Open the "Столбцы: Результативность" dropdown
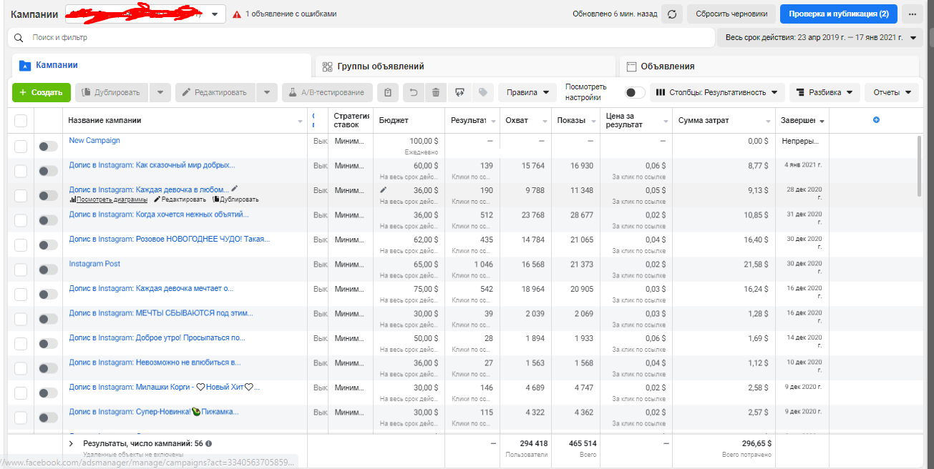 (x=718, y=92)
